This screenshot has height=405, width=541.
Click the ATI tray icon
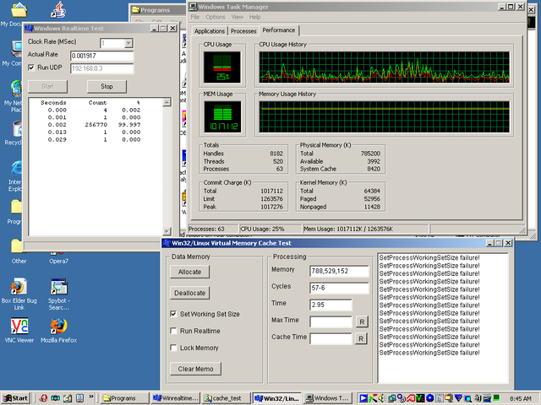pos(411,398)
